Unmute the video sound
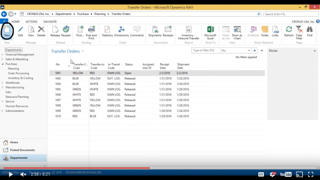This screenshot has width=320, height=180. click(23, 174)
